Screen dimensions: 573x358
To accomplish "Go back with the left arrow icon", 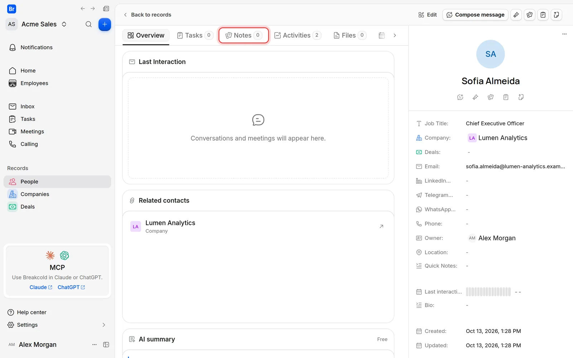I will pyautogui.click(x=83, y=9).
